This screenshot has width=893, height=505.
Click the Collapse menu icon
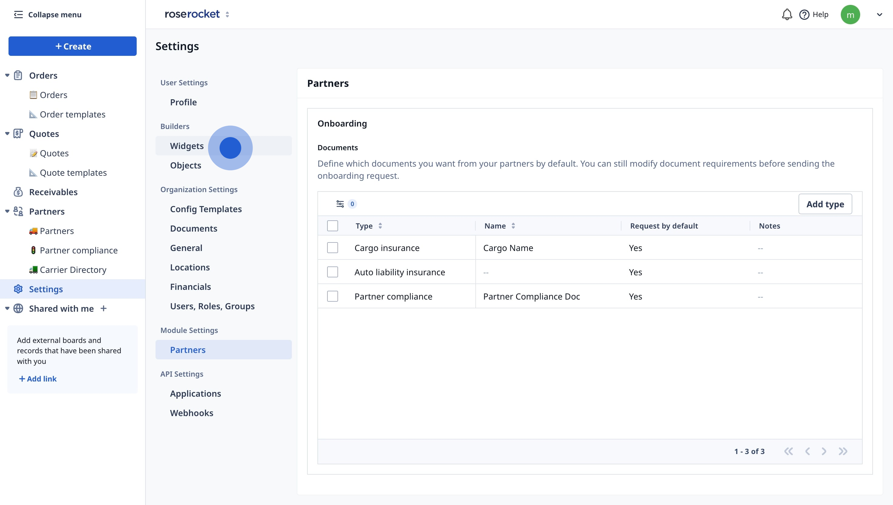coord(19,15)
